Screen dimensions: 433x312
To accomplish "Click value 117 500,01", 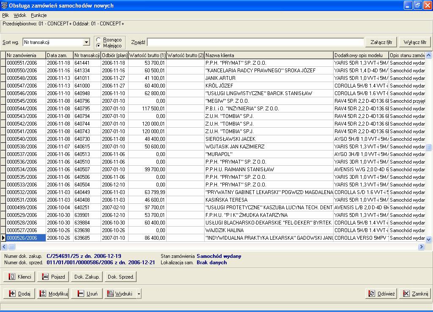I will click(x=153, y=109).
